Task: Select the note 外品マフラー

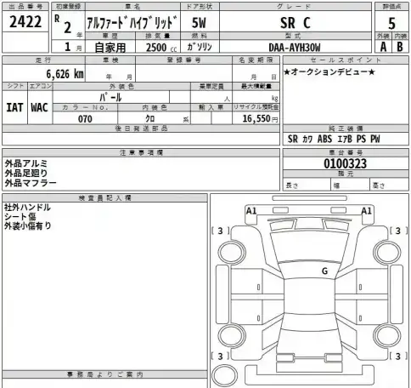Action: [31, 183]
